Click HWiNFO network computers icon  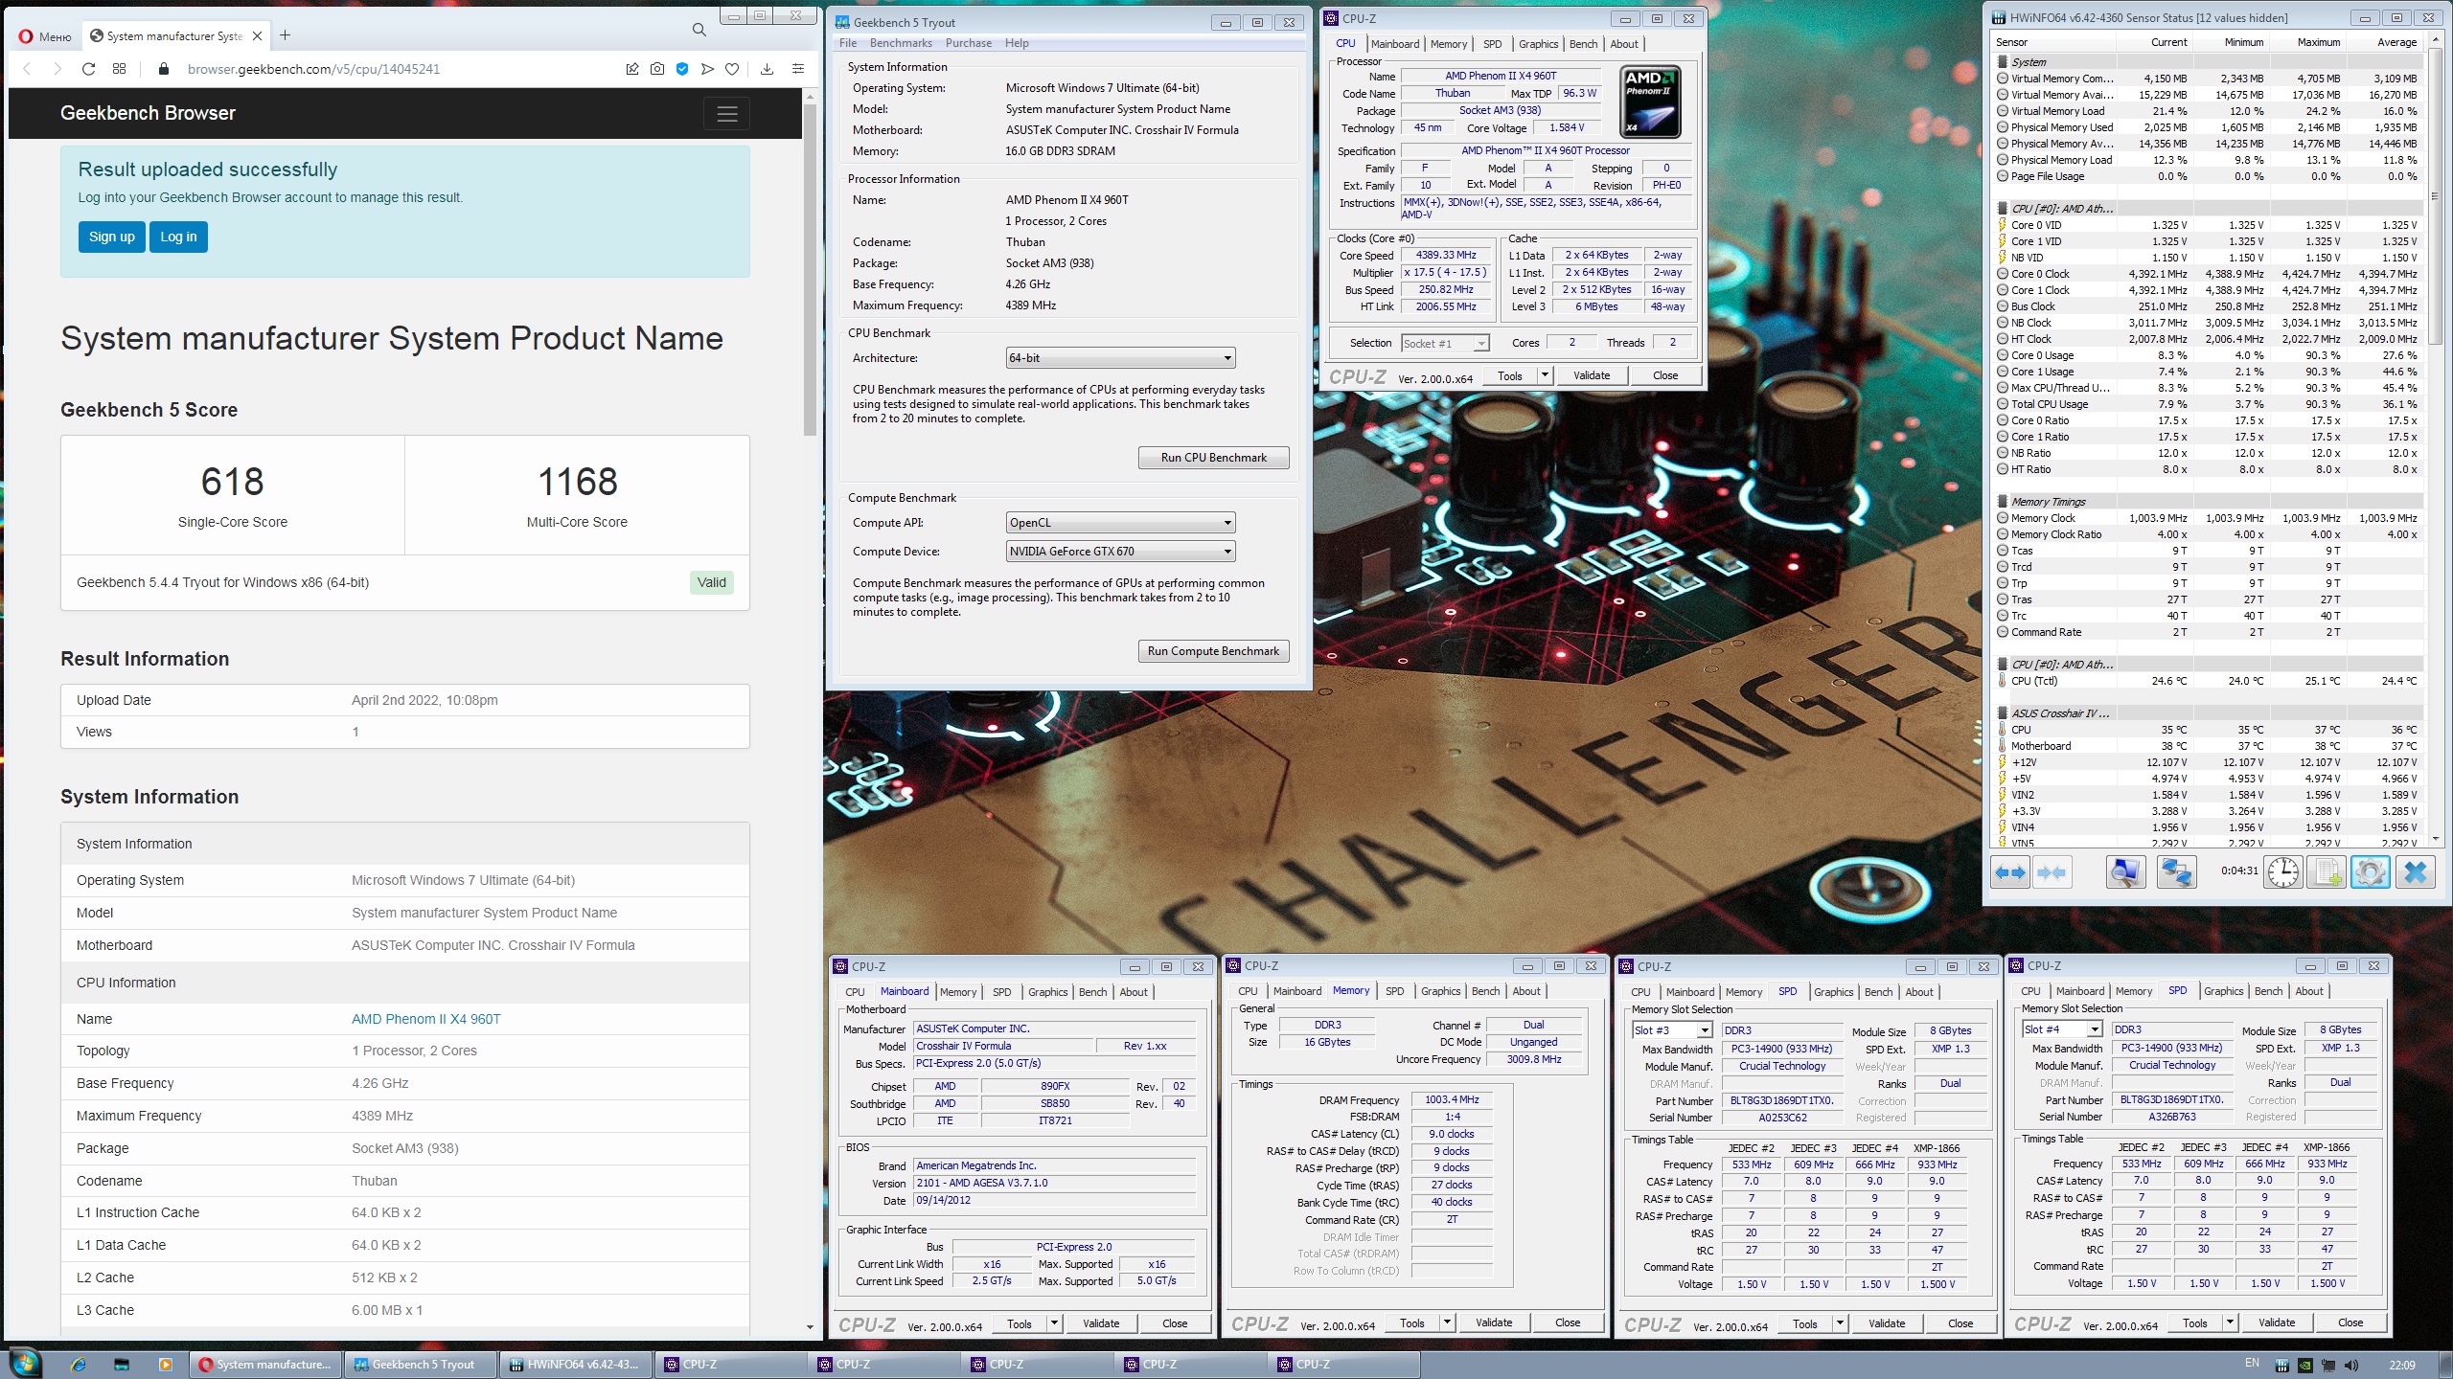tap(2176, 872)
